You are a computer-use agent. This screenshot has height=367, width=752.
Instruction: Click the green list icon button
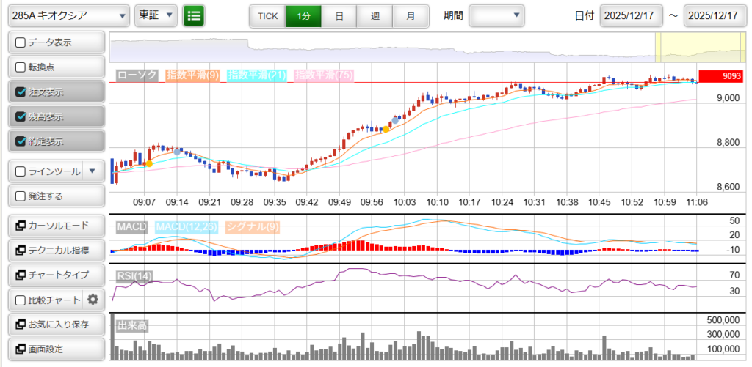click(194, 15)
